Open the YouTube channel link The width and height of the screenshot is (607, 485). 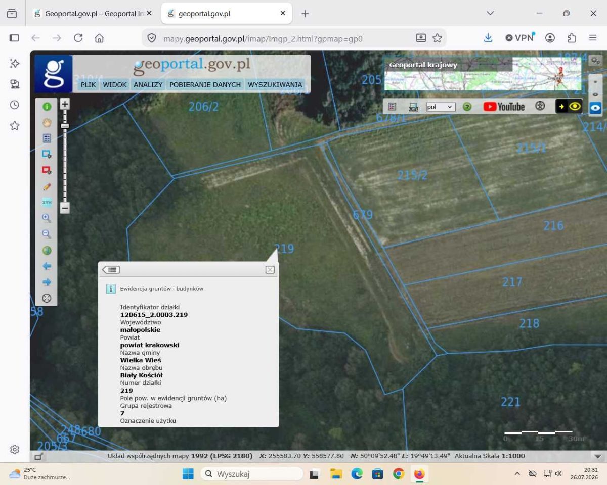504,107
